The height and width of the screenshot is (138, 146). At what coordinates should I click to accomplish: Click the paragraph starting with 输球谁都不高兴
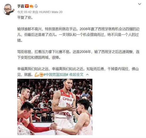tap(78, 35)
